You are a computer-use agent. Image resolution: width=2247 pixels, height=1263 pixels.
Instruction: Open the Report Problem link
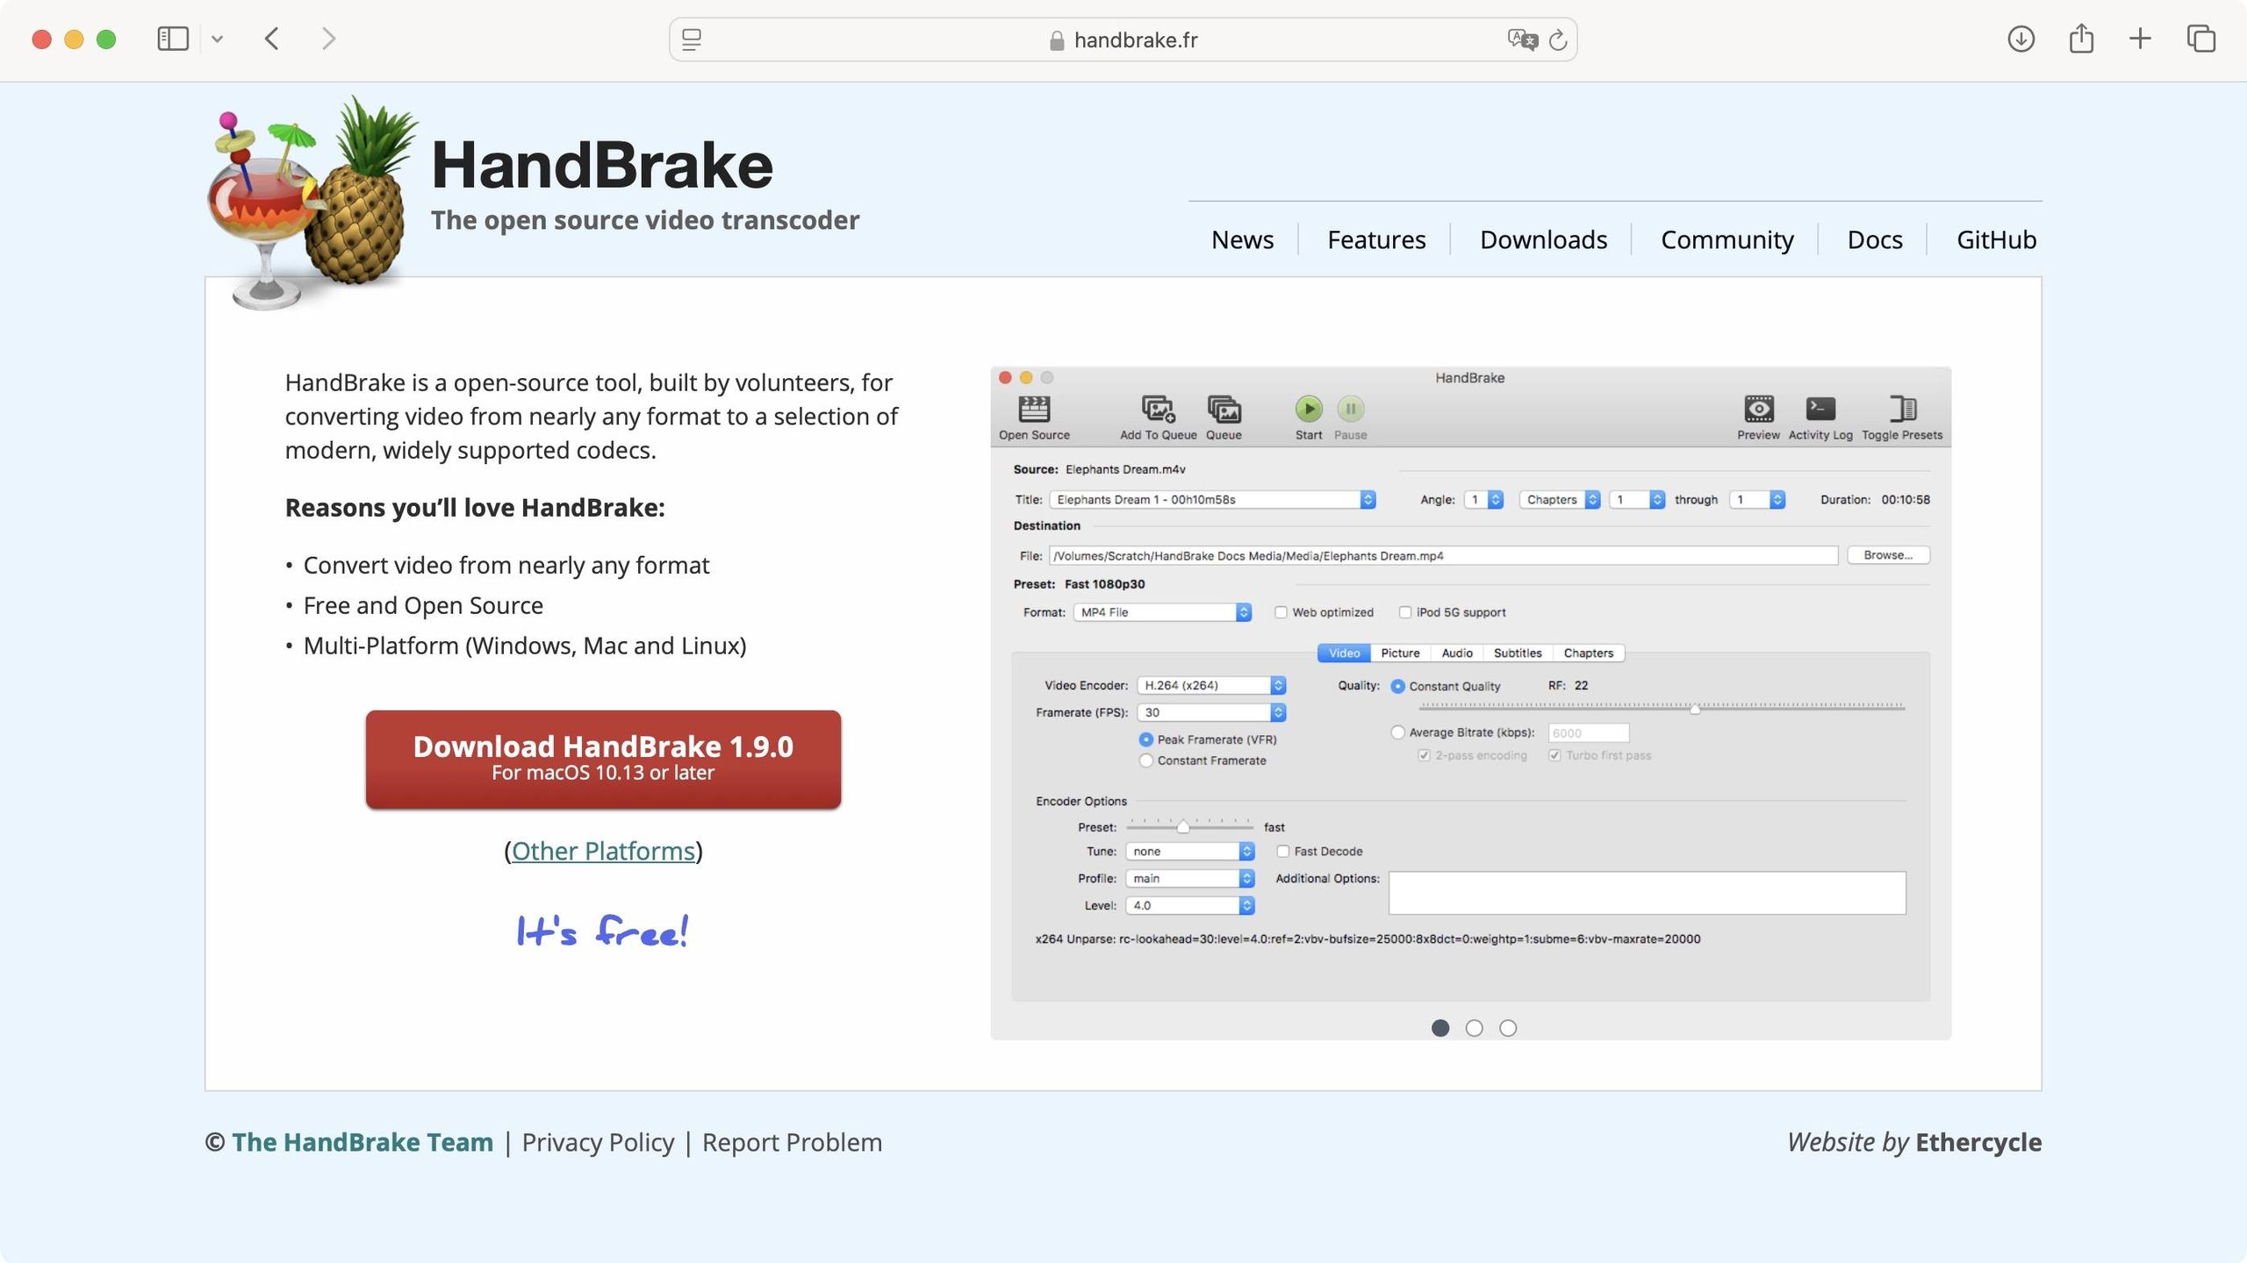point(792,1142)
